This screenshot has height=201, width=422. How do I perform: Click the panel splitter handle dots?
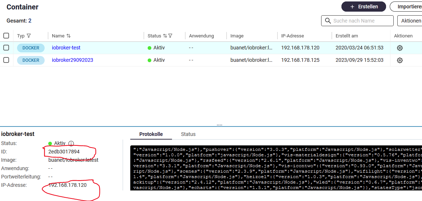(x=219, y=125)
